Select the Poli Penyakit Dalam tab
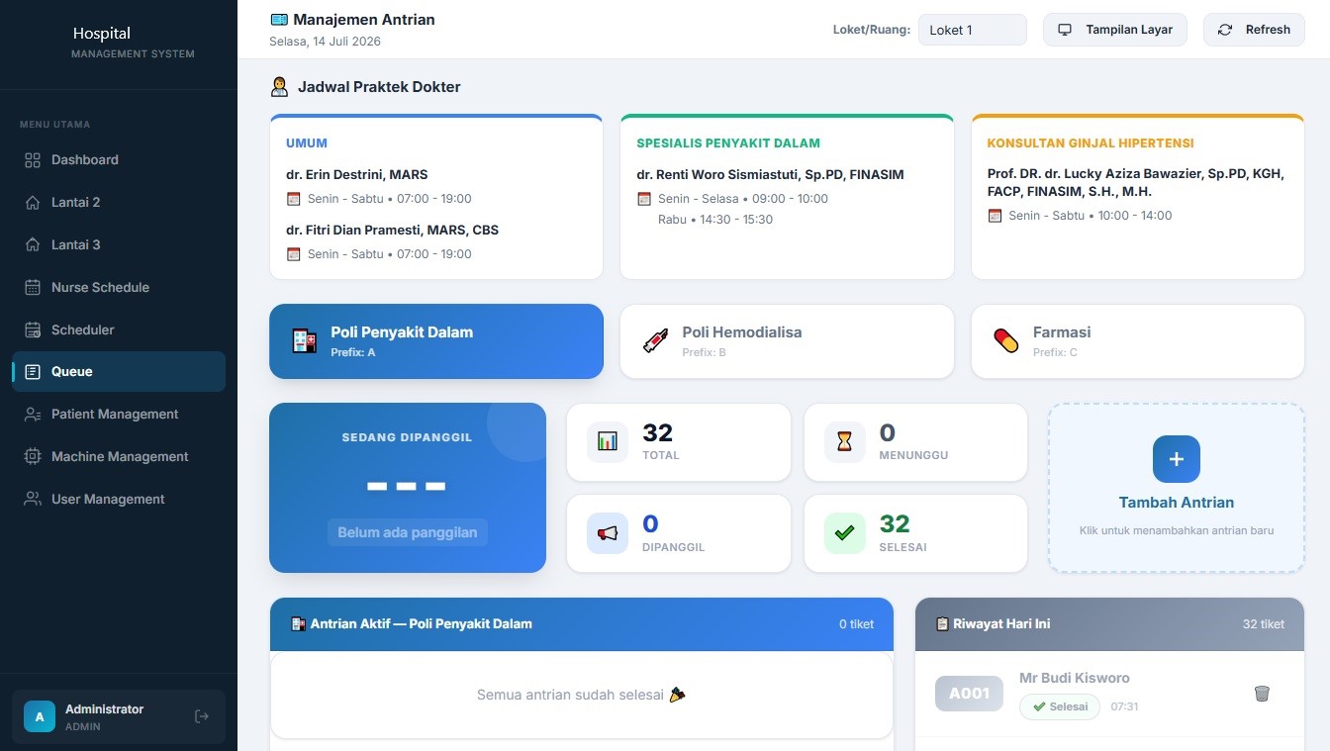The width and height of the screenshot is (1330, 751). [x=436, y=341]
